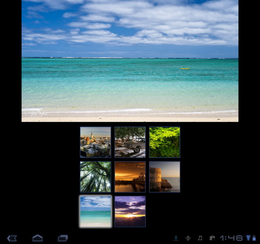
Task: Select the vintage car under tree thumbnail
Action: (130, 142)
